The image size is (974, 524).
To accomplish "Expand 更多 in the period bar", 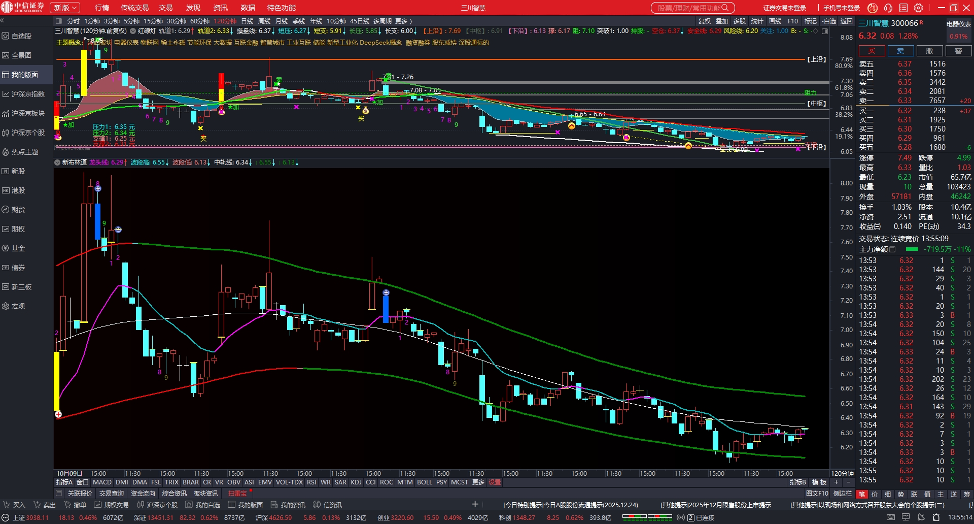I will click(x=404, y=21).
